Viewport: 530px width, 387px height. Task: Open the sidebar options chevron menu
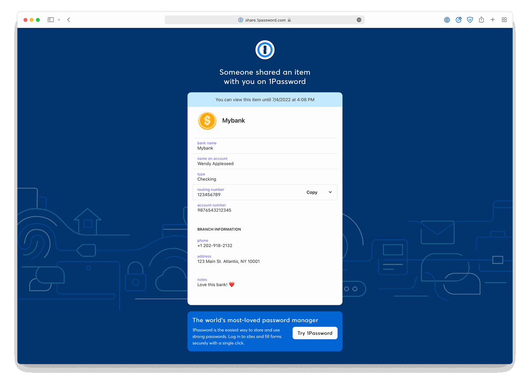tap(59, 20)
